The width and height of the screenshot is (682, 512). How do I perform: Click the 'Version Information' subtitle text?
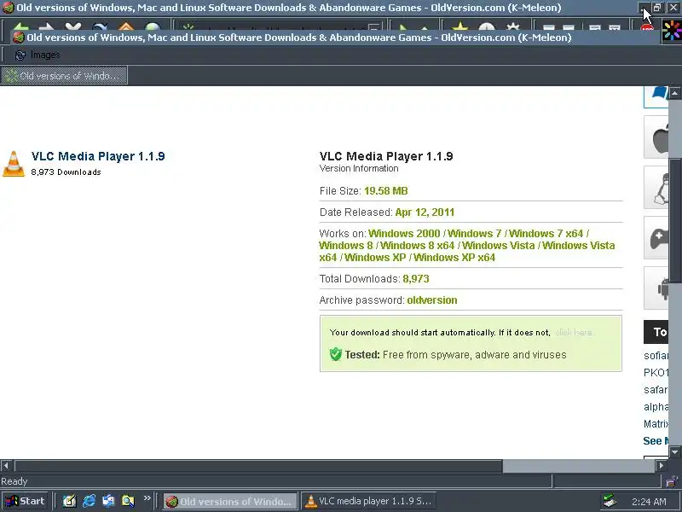pyautogui.click(x=359, y=168)
